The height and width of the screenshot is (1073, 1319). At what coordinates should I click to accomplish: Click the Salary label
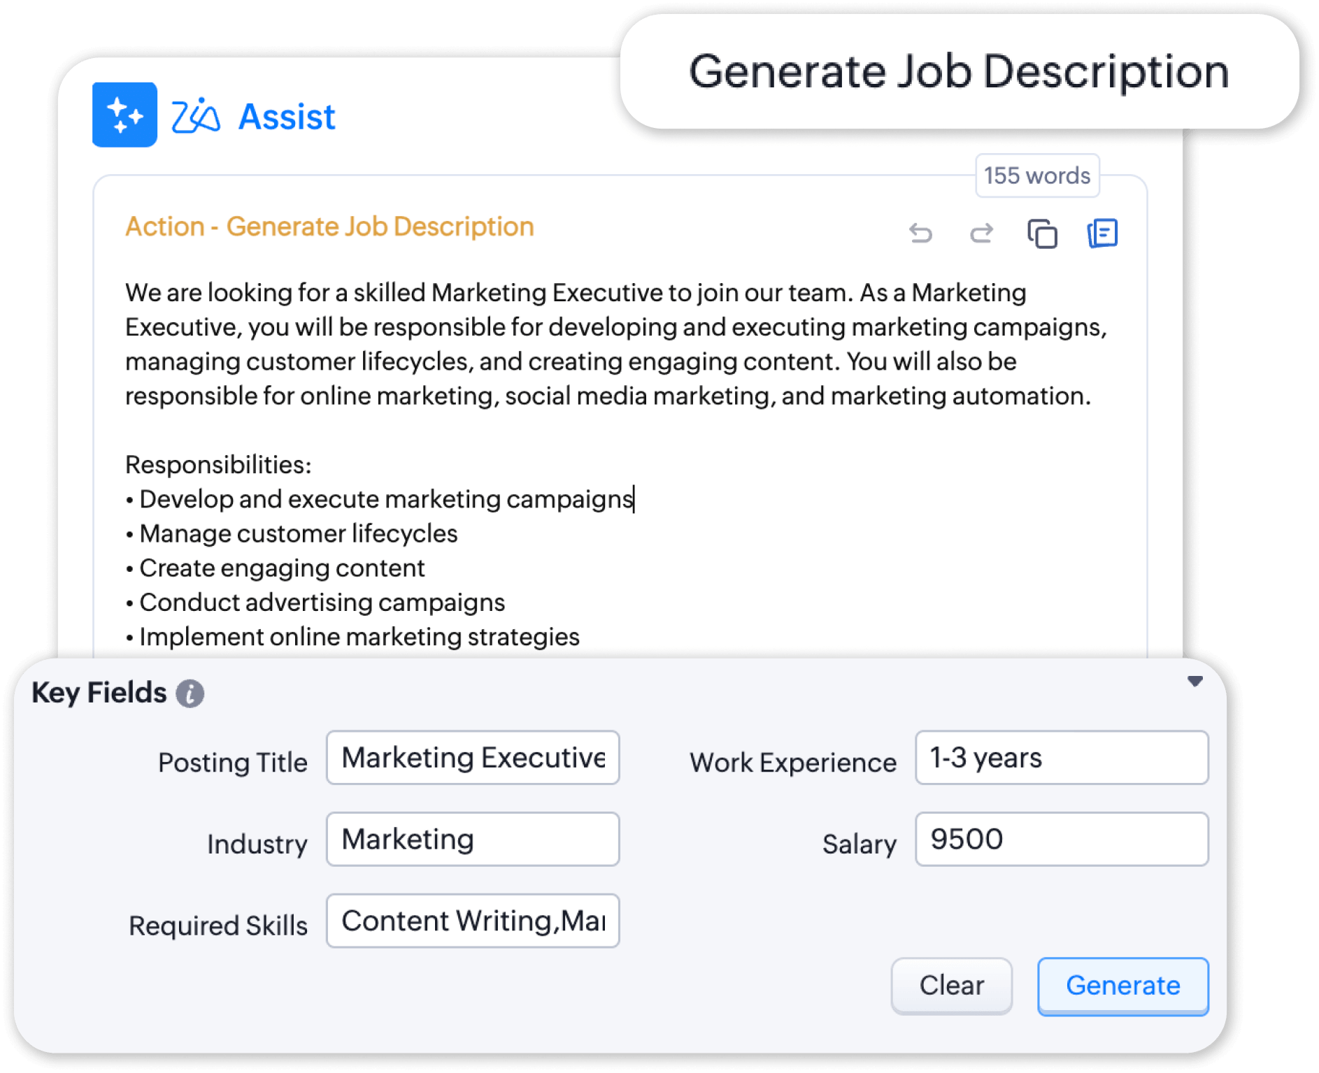coord(860,844)
